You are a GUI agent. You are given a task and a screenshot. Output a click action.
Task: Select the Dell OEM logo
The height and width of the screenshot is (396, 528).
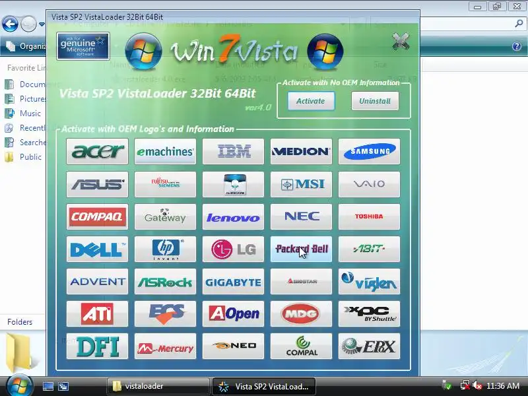click(x=97, y=249)
